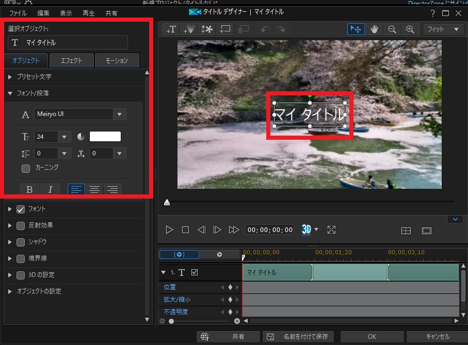This screenshot has height=345, width=468.
Task: Switch to the エフェクト tab
Action: click(72, 61)
